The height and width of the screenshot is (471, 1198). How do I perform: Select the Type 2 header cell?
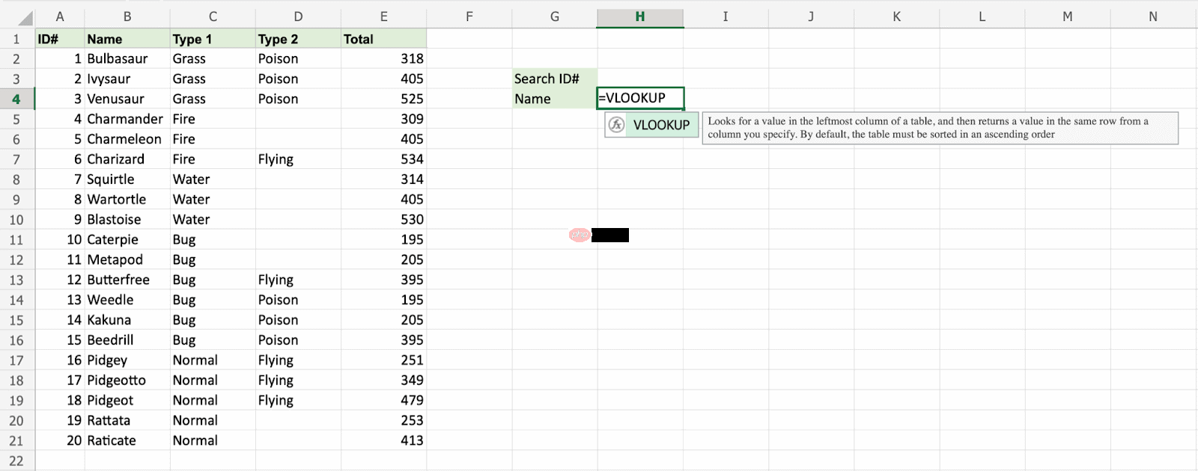[x=298, y=39]
